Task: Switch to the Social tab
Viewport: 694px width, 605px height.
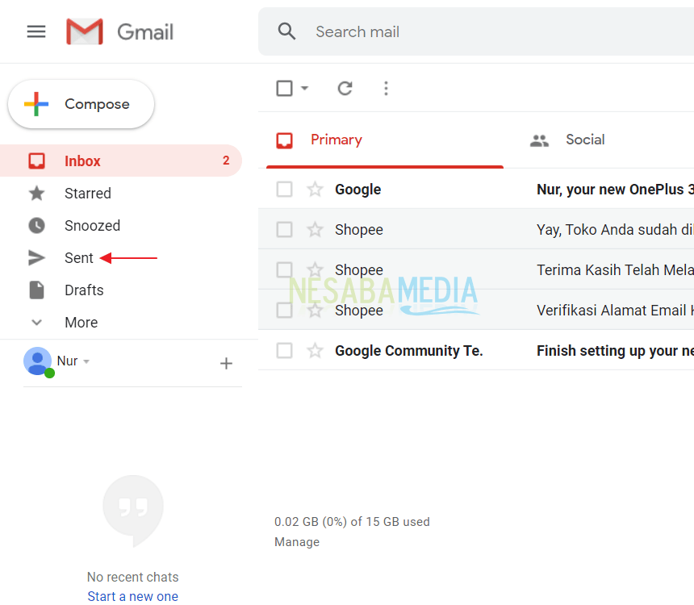Action: [x=584, y=140]
